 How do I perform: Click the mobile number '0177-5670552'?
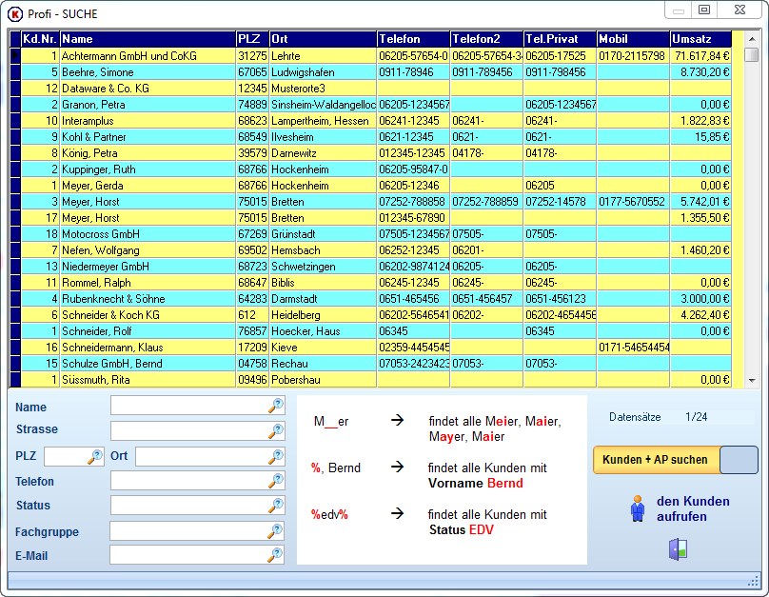(x=632, y=202)
